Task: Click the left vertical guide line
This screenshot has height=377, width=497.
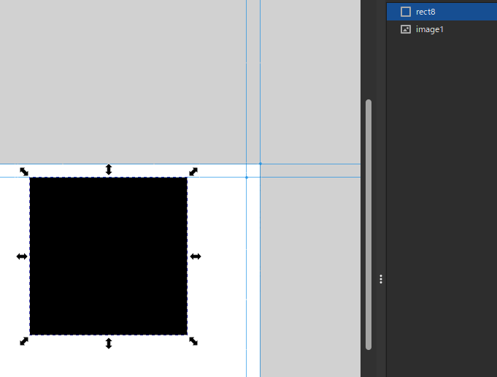Action: (246, 88)
